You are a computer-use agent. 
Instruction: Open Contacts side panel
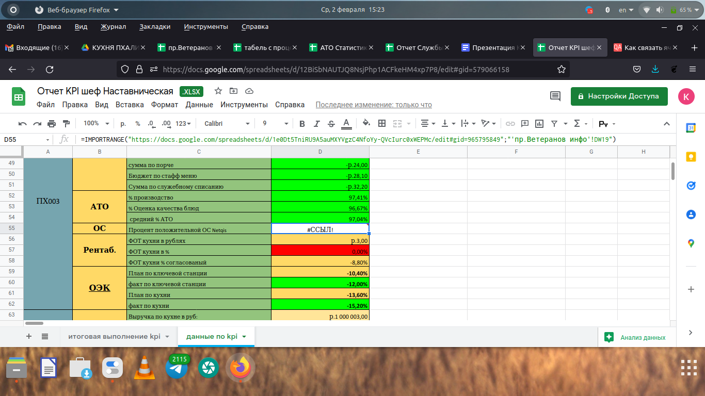(x=691, y=214)
